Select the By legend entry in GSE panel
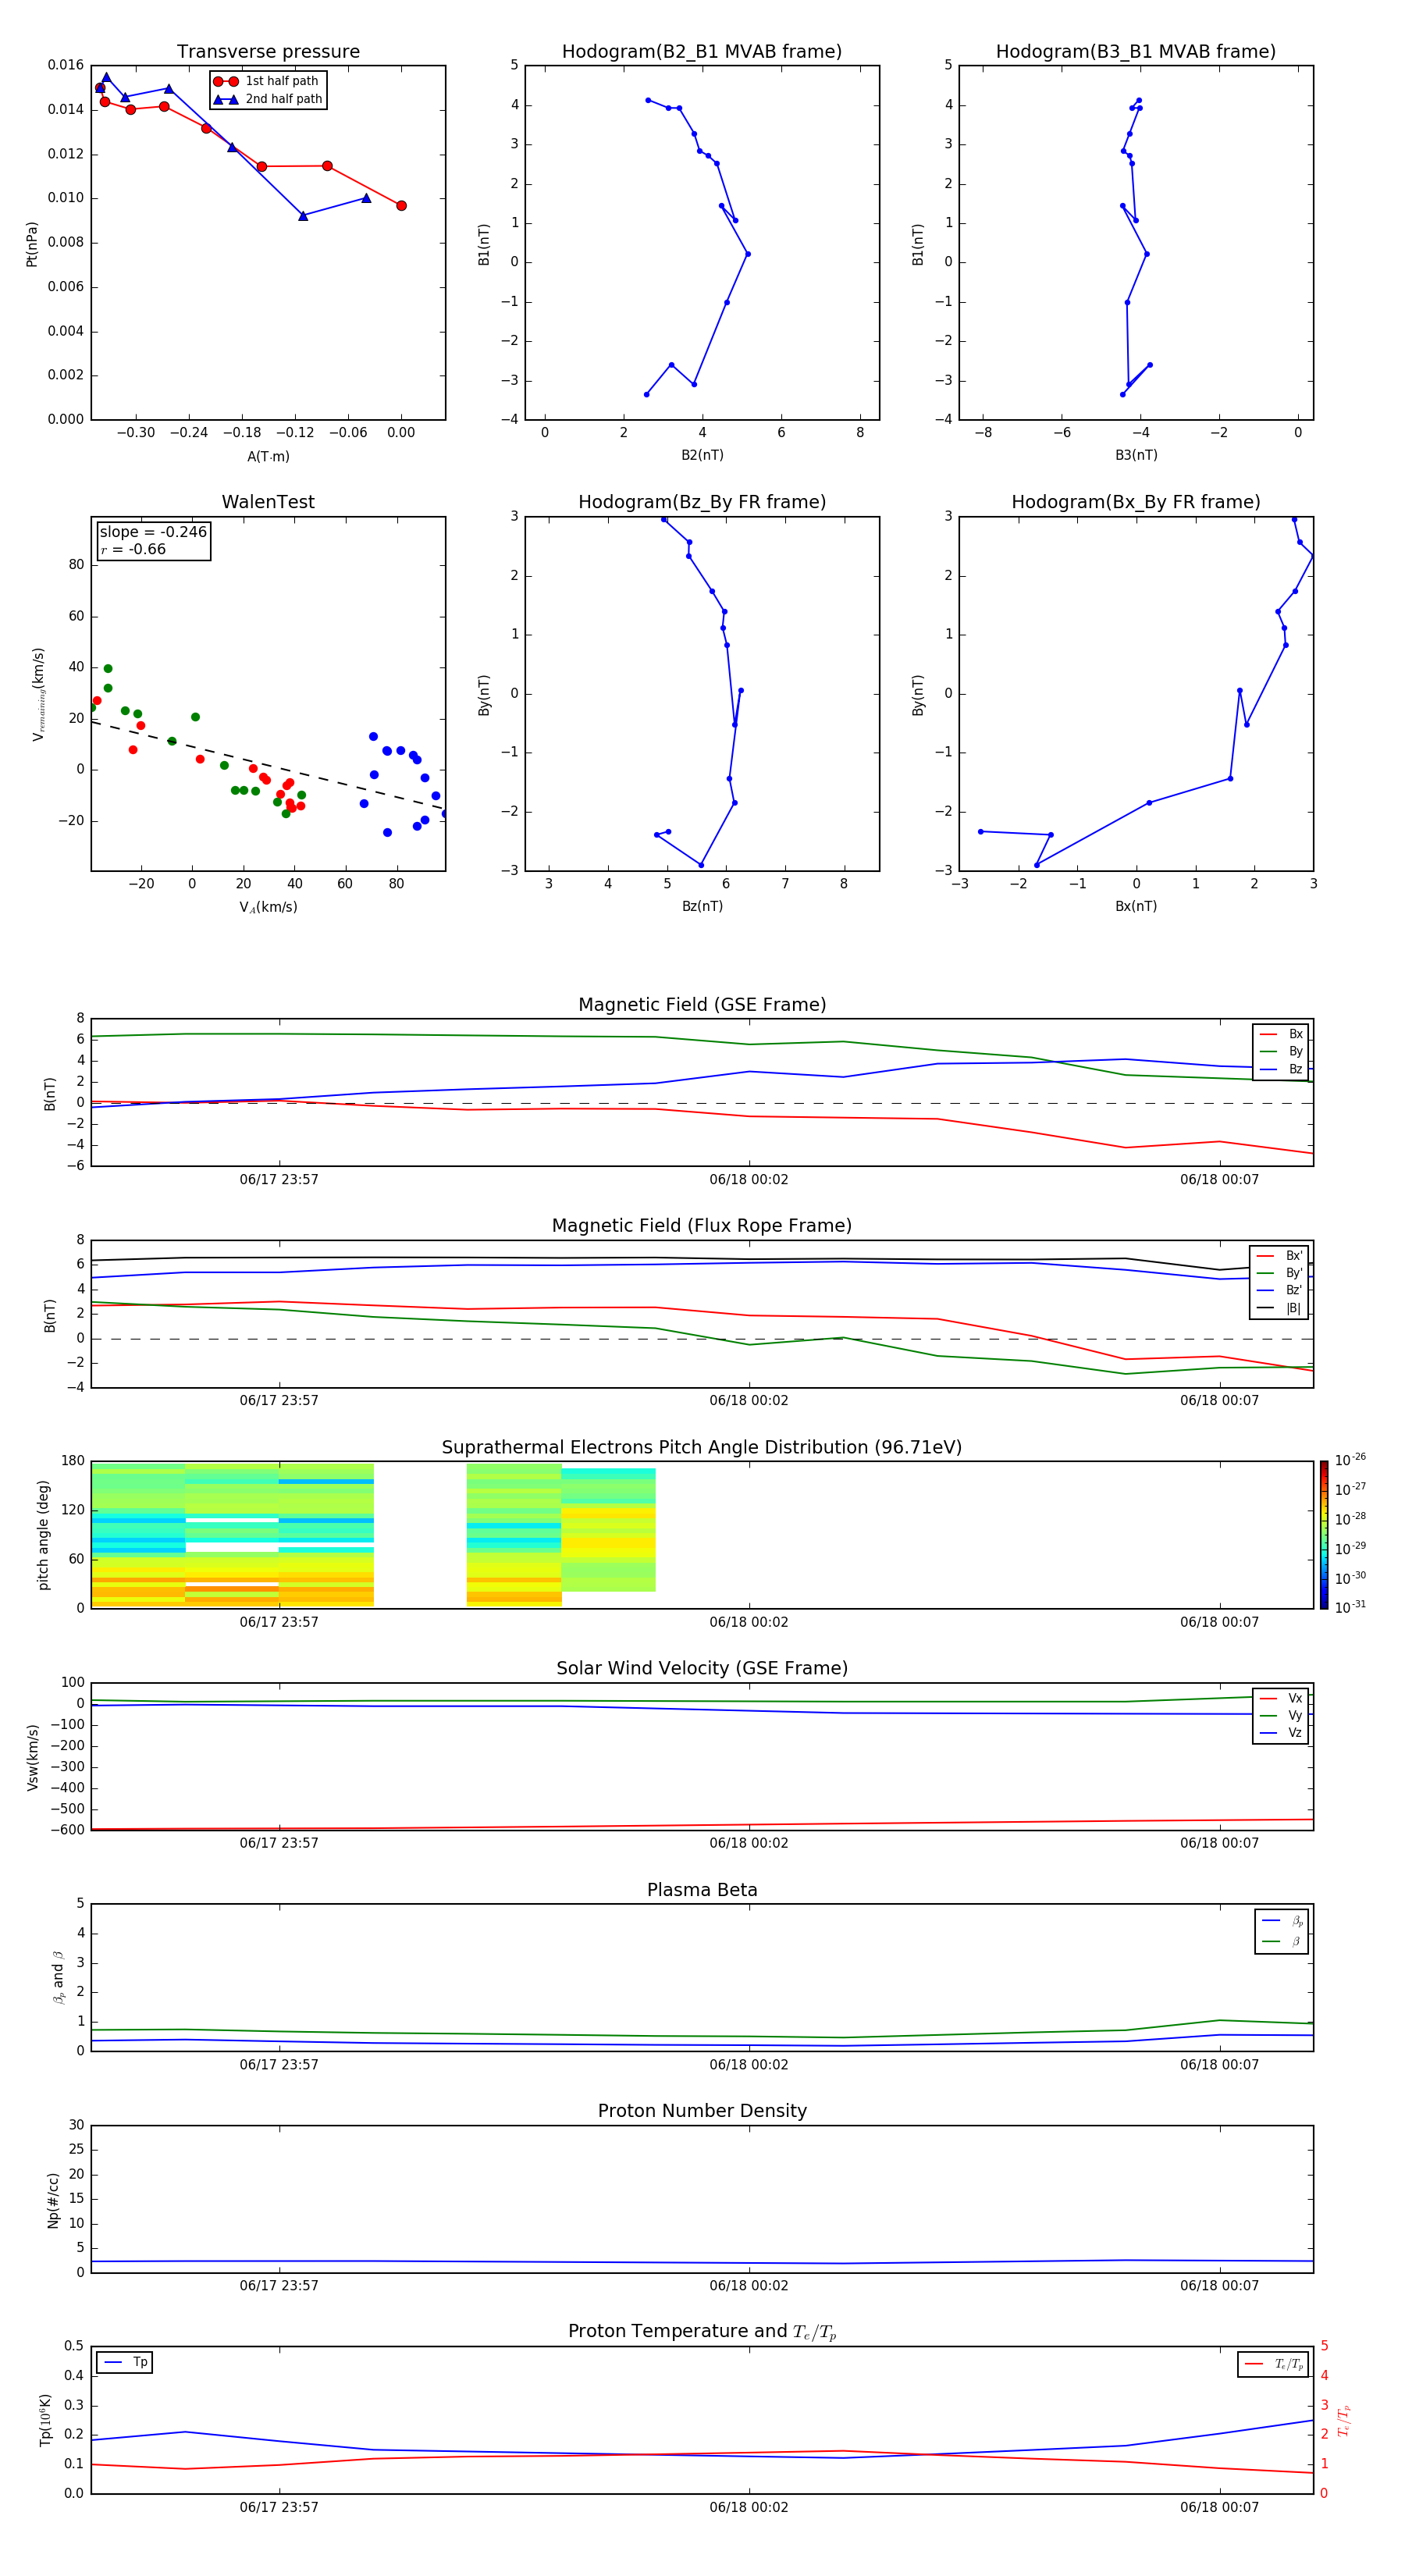The width and height of the screenshot is (1405, 2576). pos(1281,1051)
